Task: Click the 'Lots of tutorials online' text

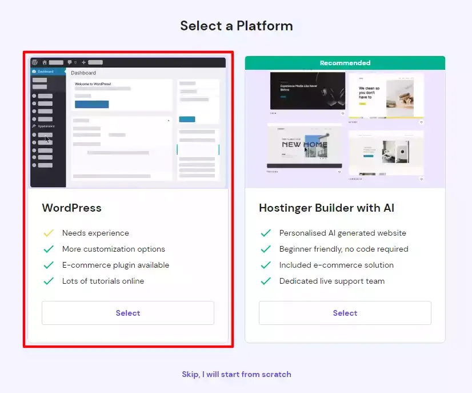Action: pos(103,281)
